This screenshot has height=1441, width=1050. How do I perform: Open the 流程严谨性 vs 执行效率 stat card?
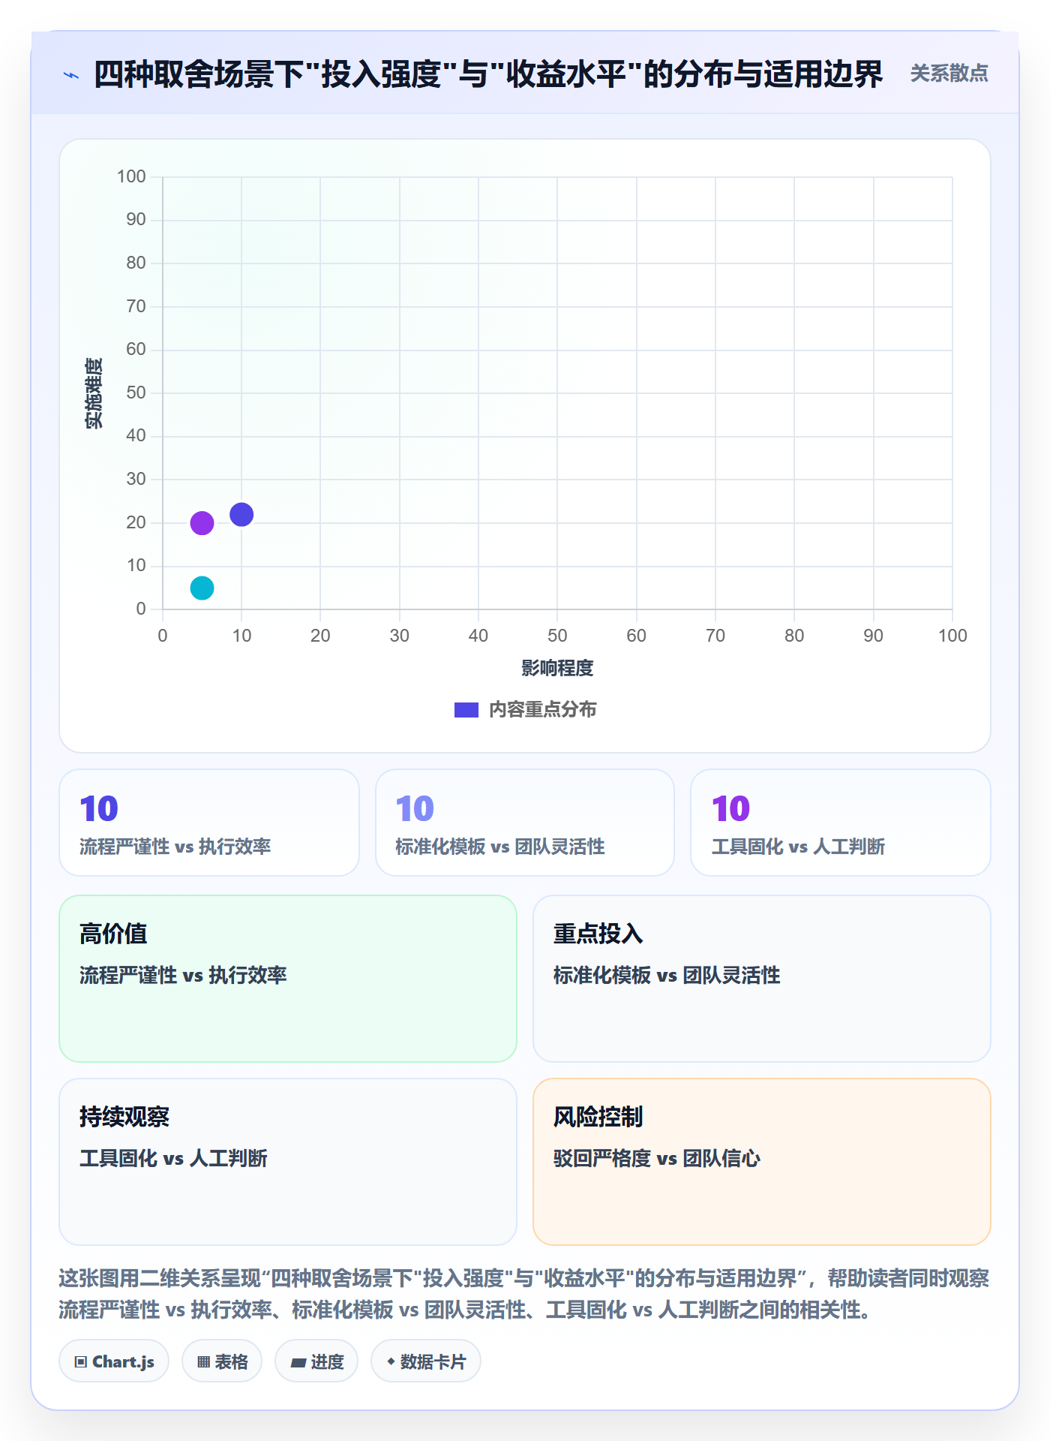tap(209, 823)
